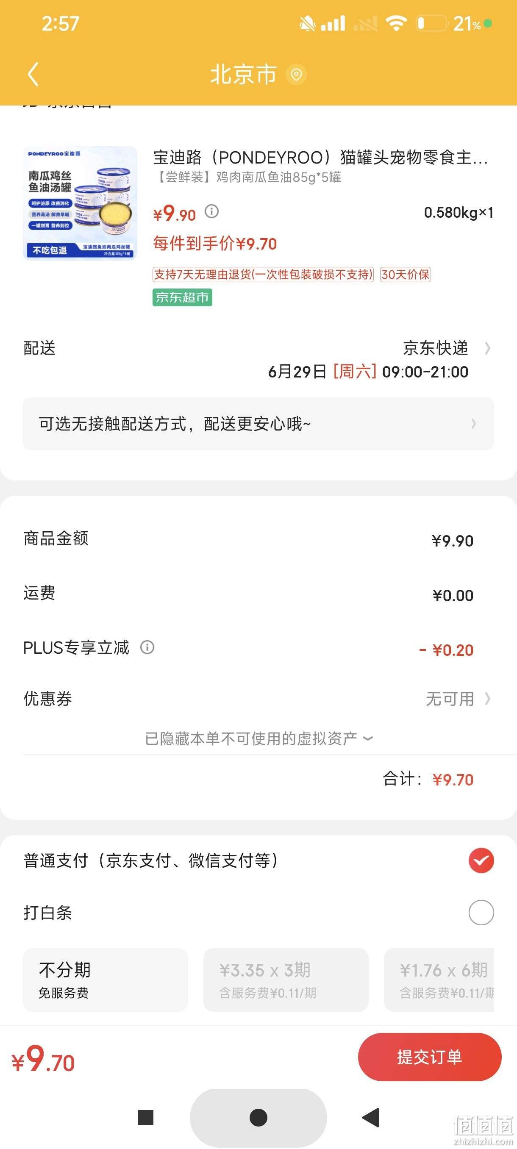Choose the 不分期 免服务费 installment option
This screenshot has height=1149, width=517.
pos(105,980)
